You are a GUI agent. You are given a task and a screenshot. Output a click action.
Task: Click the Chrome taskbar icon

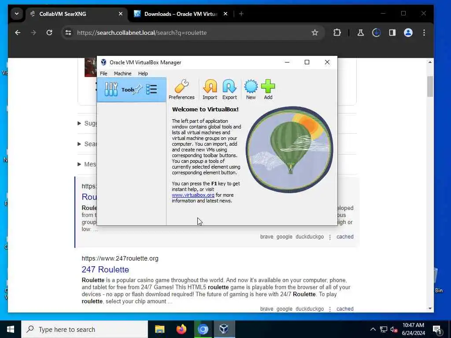click(x=203, y=329)
